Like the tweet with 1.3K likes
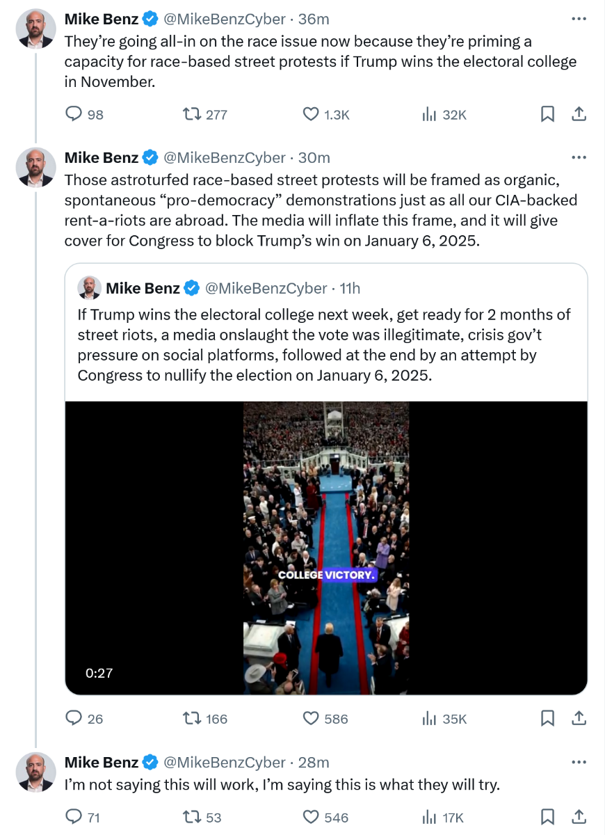The image size is (605, 835). tap(311, 114)
